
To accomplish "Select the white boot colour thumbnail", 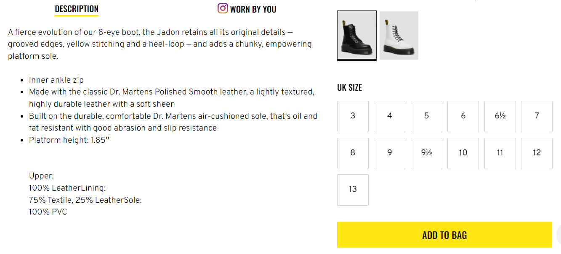I will pyautogui.click(x=399, y=35).
